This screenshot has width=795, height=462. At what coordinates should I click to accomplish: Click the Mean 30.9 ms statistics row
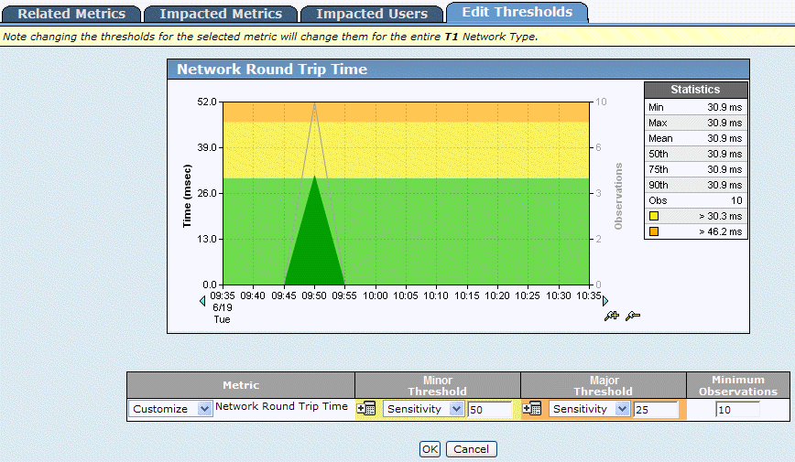(x=696, y=138)
